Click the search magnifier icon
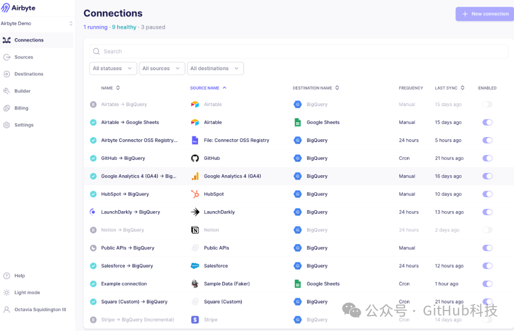514x331 pixels. point(96,51)
